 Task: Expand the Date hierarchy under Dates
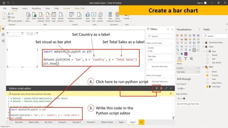[204, 51]
